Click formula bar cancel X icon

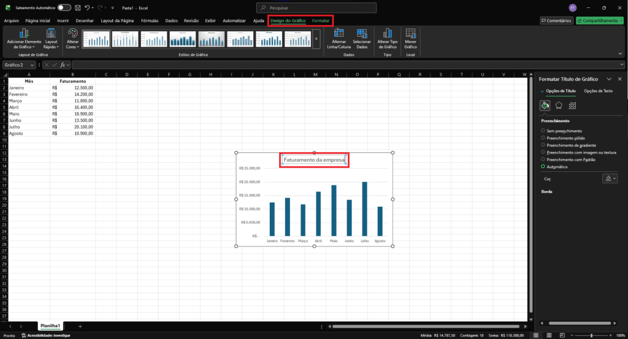47,65
